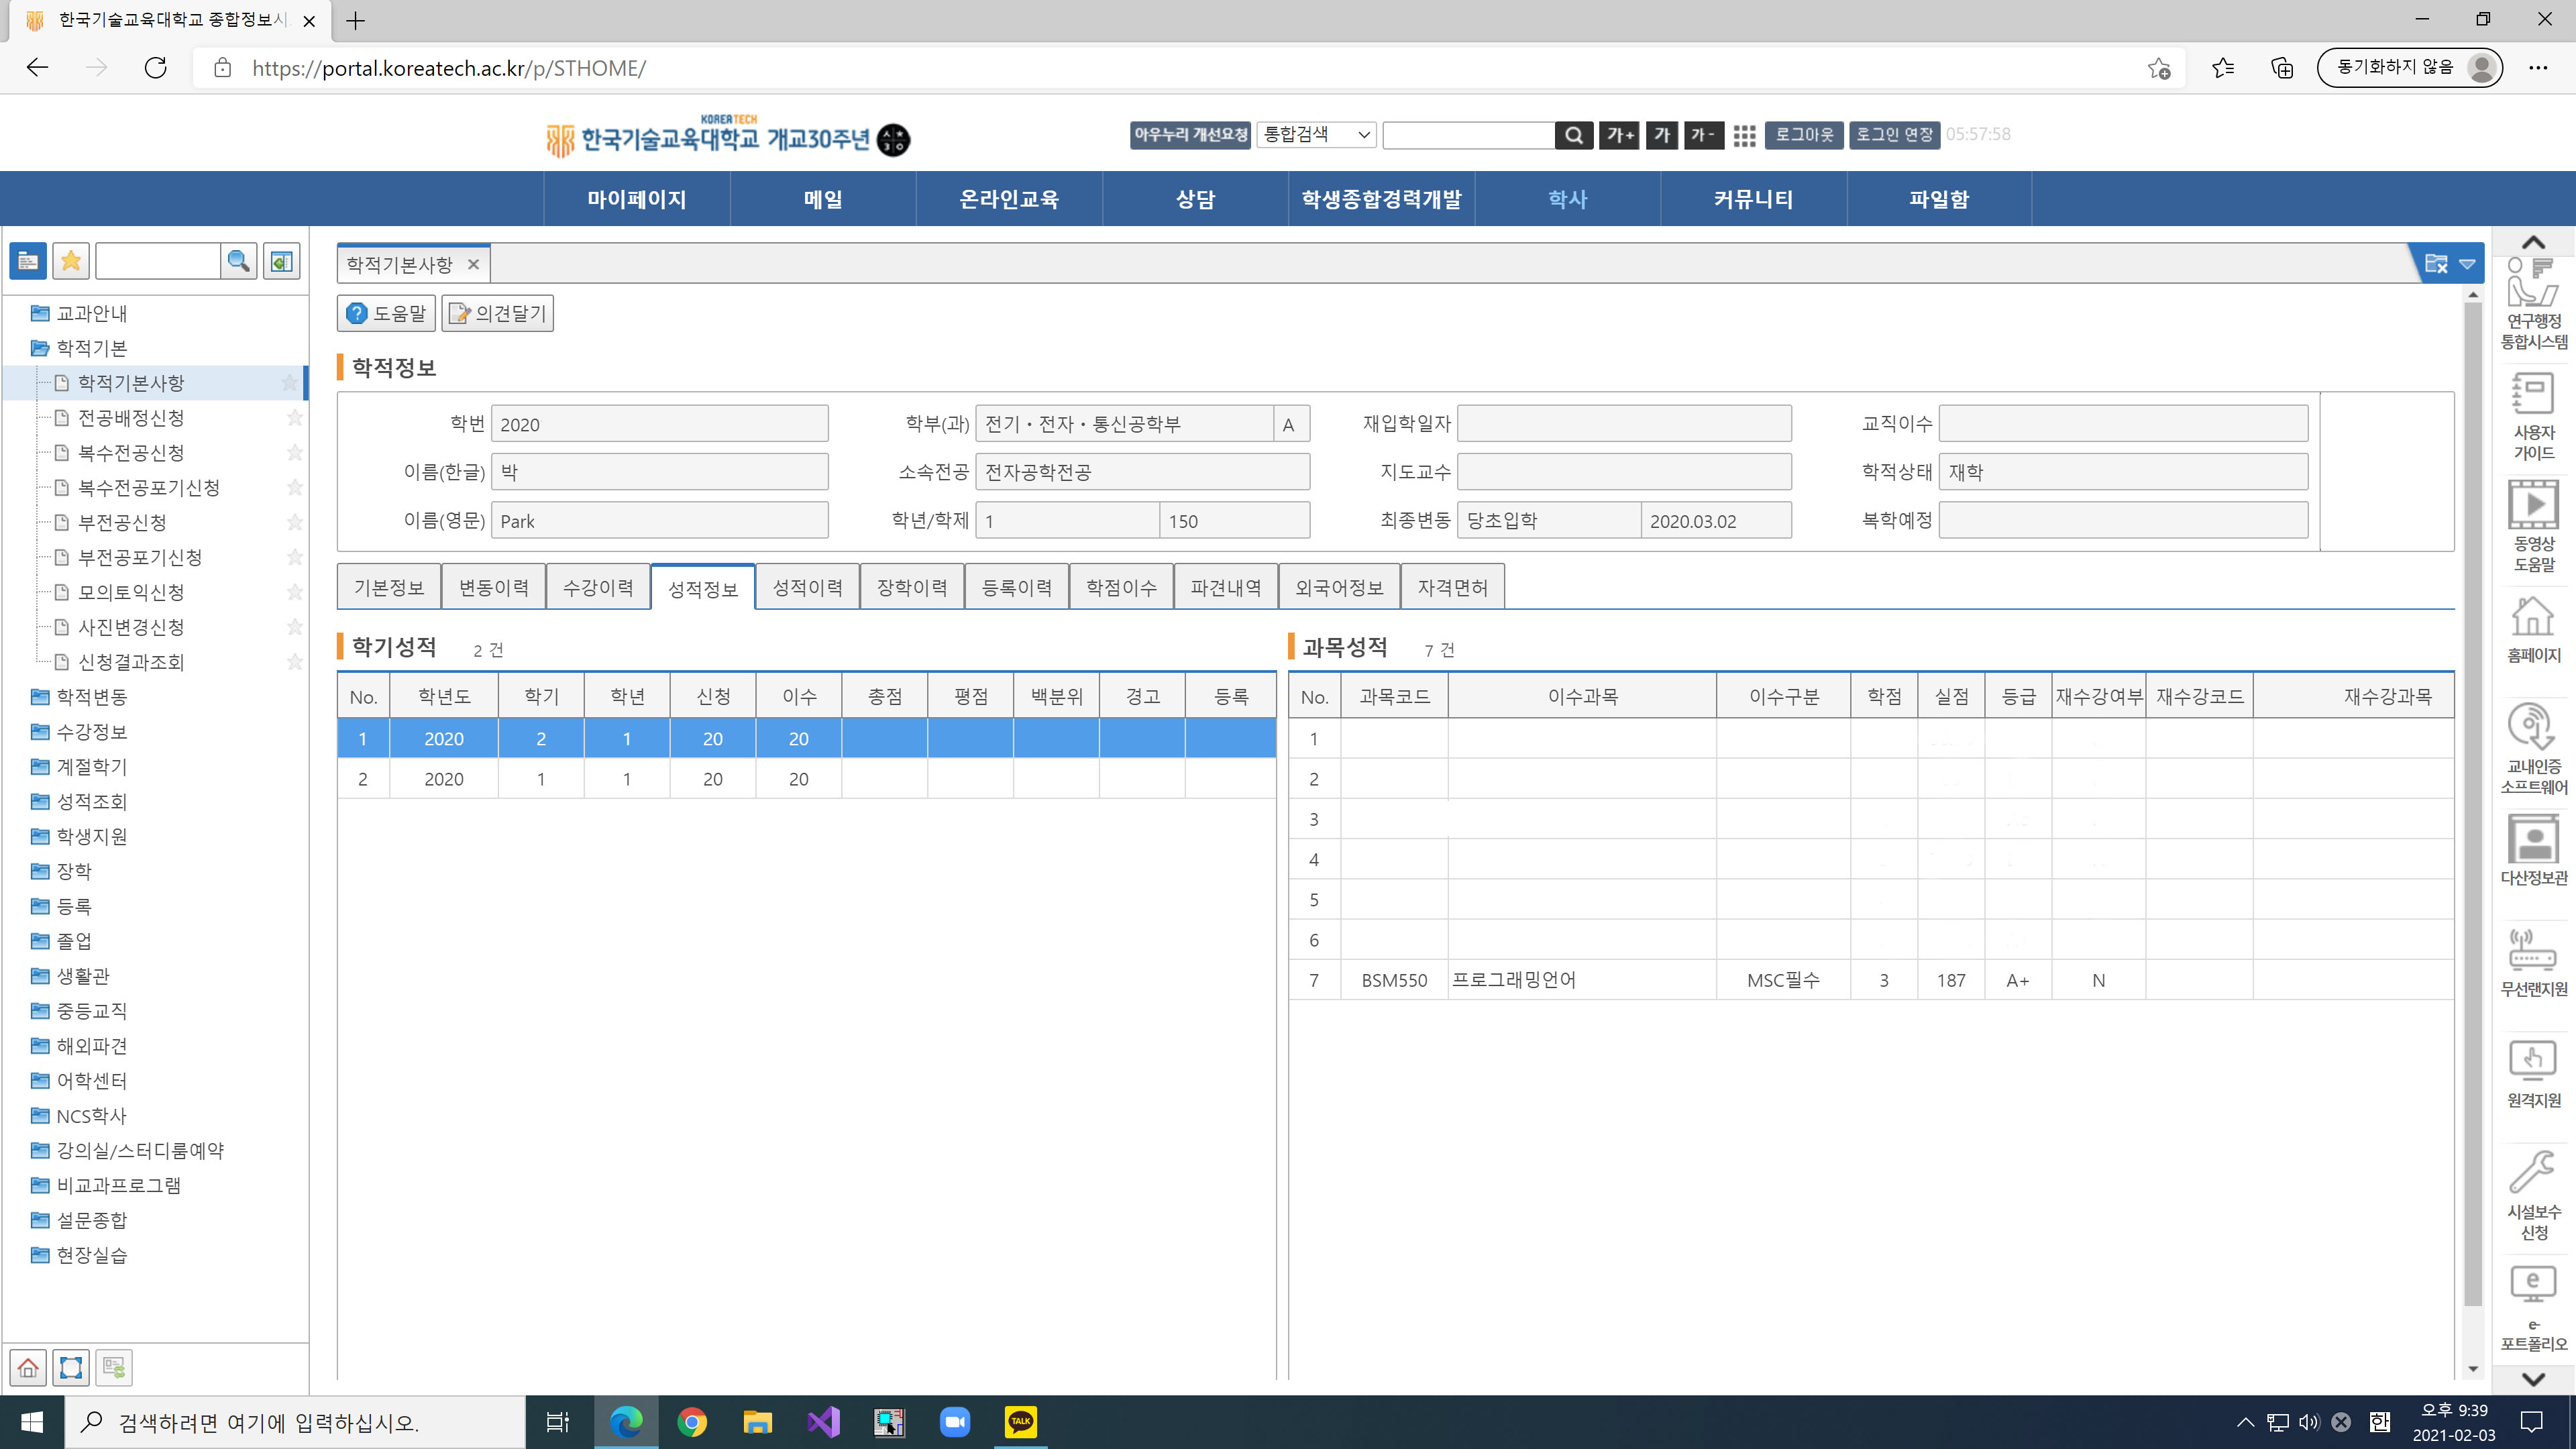Open 원격지원 quick link icon
The image size is (2576, 1449).
pyautogui.click(x=2533, y=1073)
